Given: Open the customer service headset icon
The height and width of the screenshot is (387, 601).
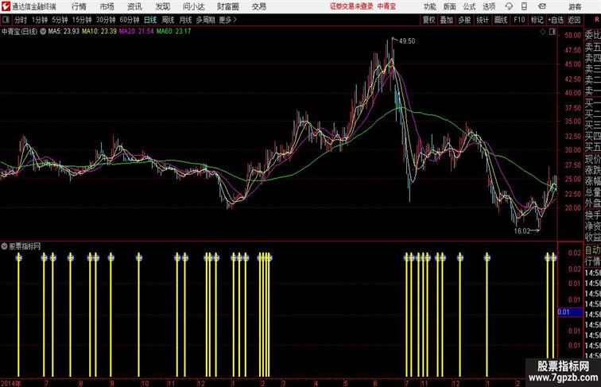Looking at the screenshot, I should 509,6.
